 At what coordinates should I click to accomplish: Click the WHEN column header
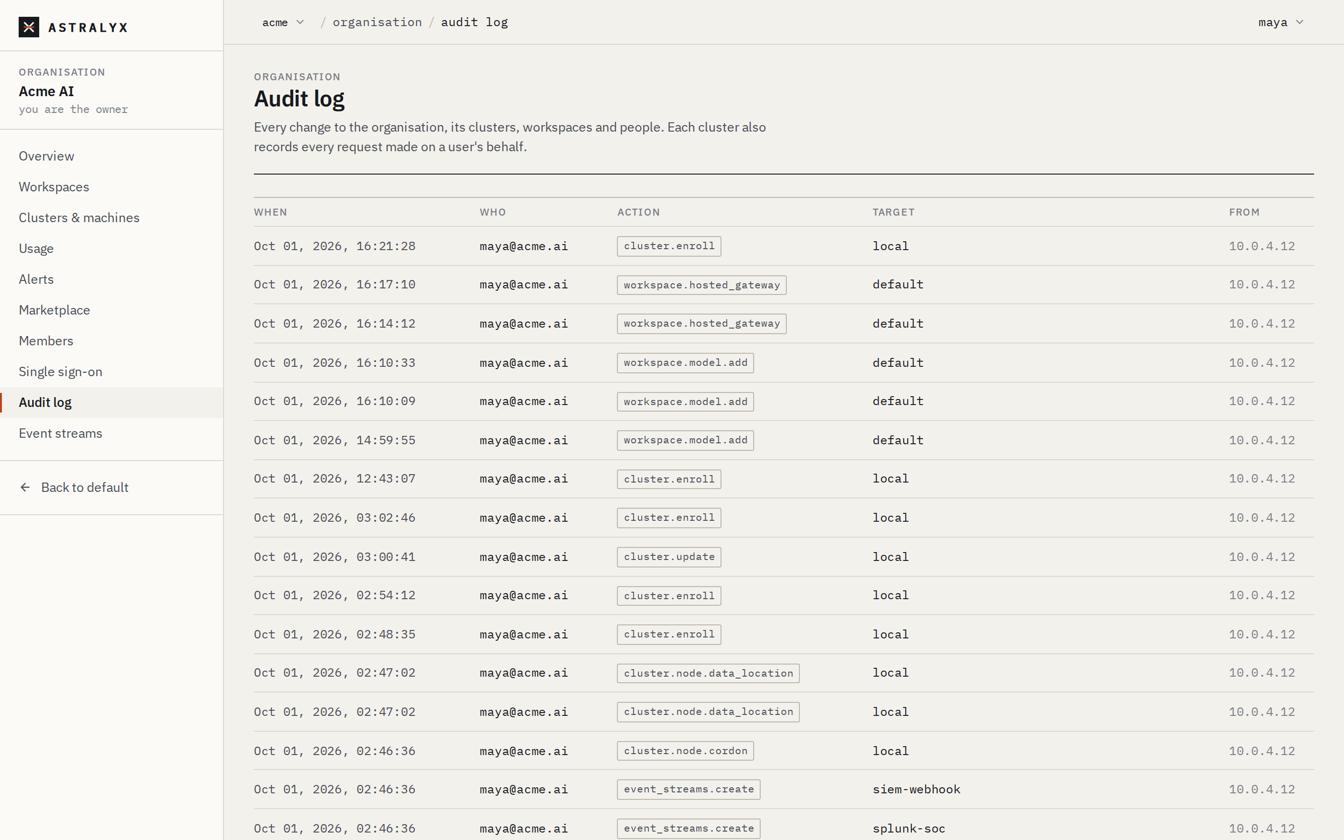pos(271,212)
